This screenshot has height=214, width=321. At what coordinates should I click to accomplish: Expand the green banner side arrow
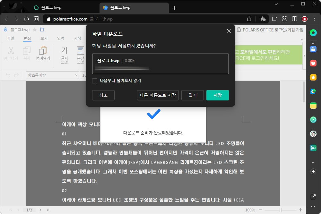click(x=304, y=56)
